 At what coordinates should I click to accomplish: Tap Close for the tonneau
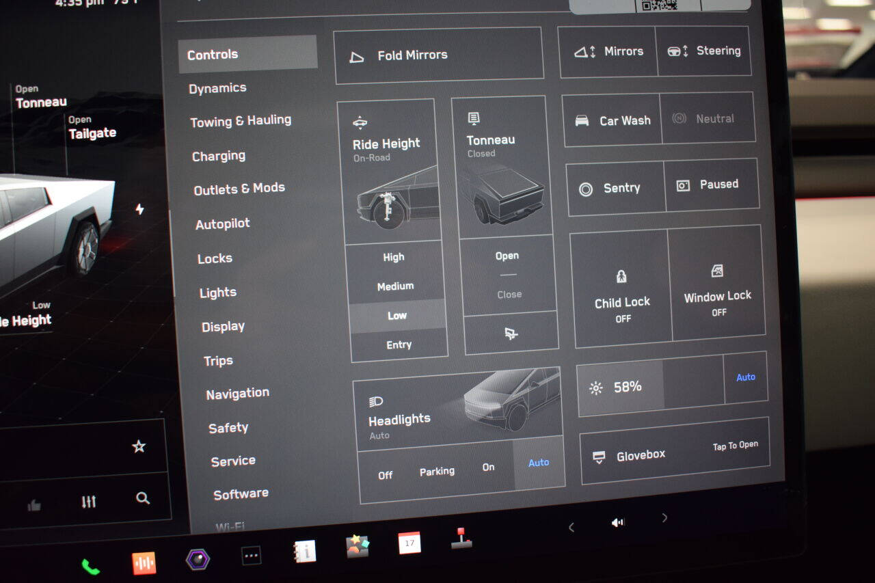(509, 295)
